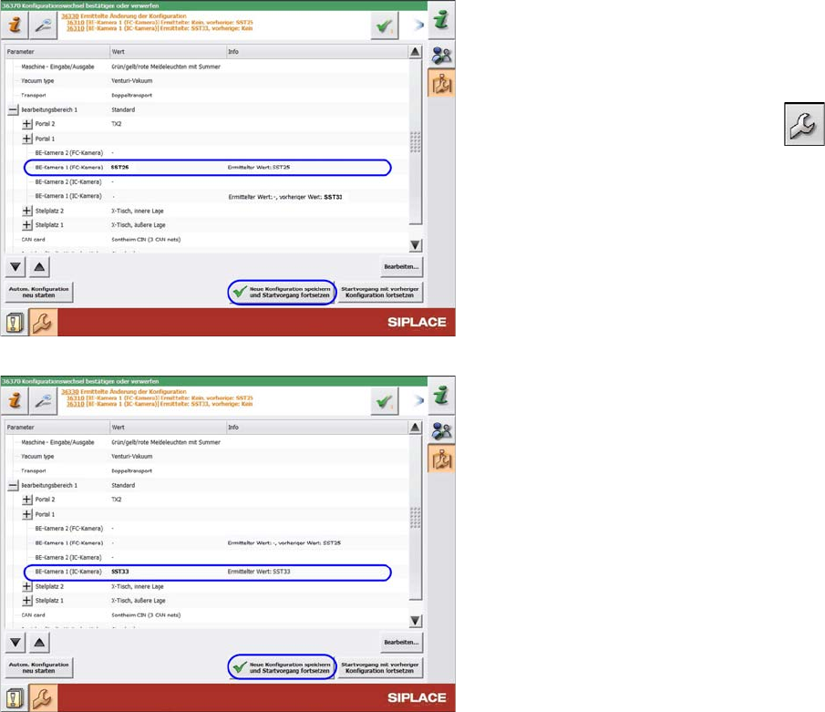Viewport: 825px width, 712px height.
Task: Collapse Bearbeitungsbereich 1 in upper window
Action: coord(13,110)
